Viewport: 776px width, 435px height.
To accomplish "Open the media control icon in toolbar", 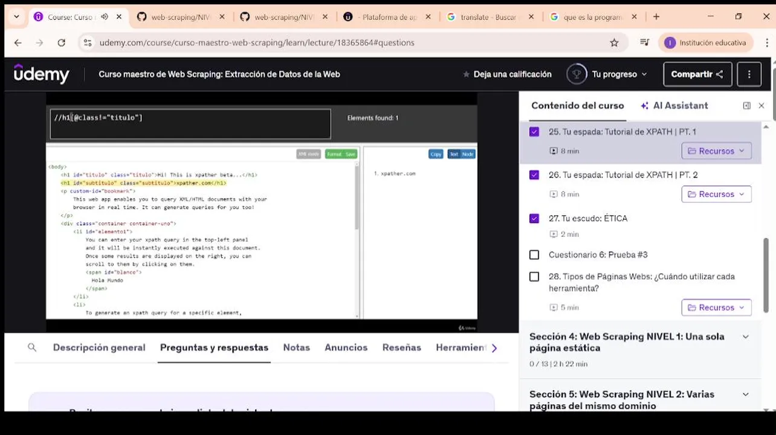I will pyautogui.click(x=644, y=42).
